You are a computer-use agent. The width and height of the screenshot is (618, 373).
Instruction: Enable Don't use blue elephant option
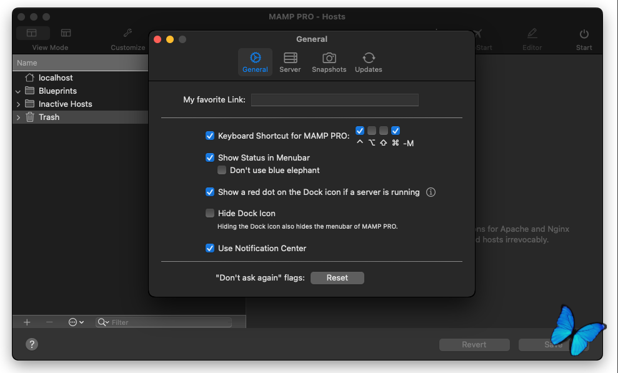222,170
